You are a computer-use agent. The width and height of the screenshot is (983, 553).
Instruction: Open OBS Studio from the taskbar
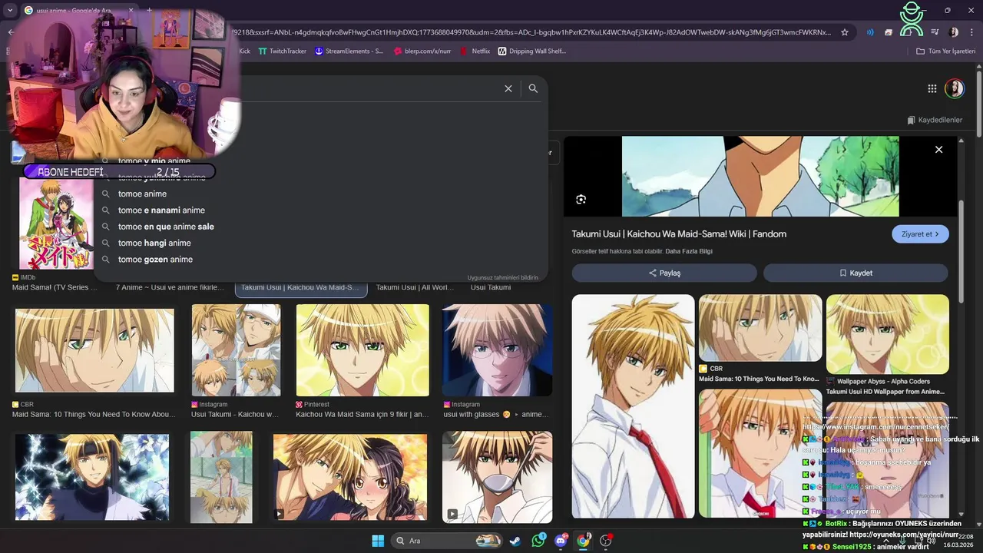click(606, 541)
